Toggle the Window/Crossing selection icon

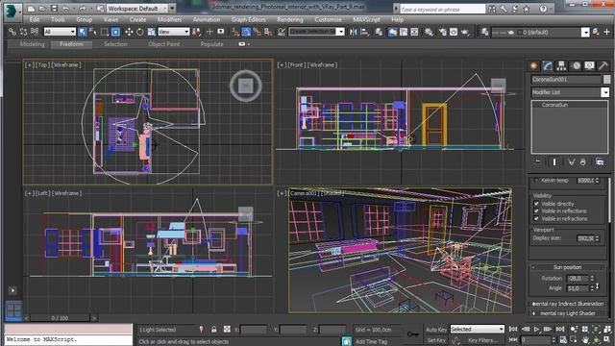115,32
